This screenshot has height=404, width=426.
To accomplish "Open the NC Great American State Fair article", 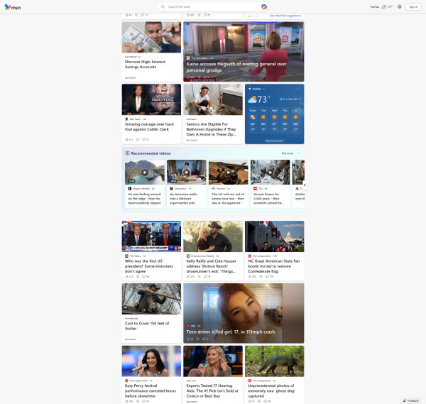I will (274, 266).
